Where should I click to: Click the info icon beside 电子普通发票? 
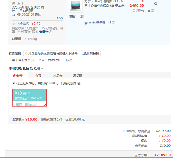coord(33,60)
